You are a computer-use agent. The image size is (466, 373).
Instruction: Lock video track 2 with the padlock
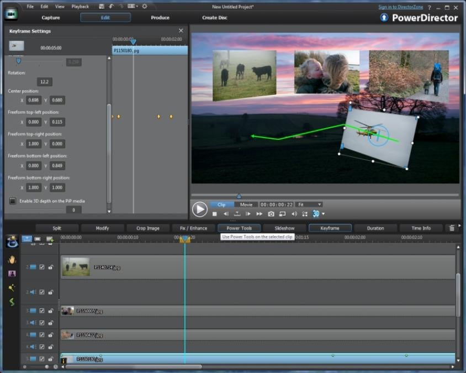[51, 267]
